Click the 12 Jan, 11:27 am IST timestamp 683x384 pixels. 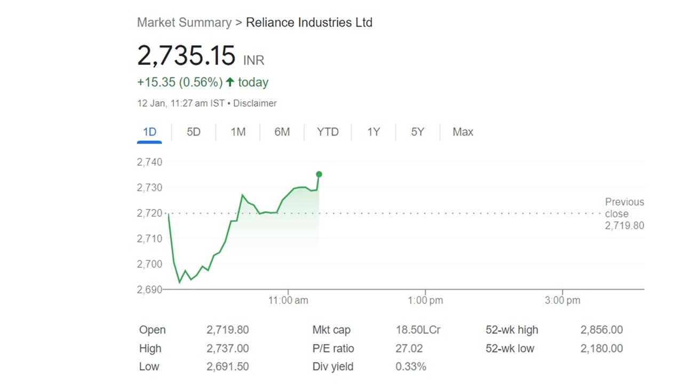click(x=181, y=103)
